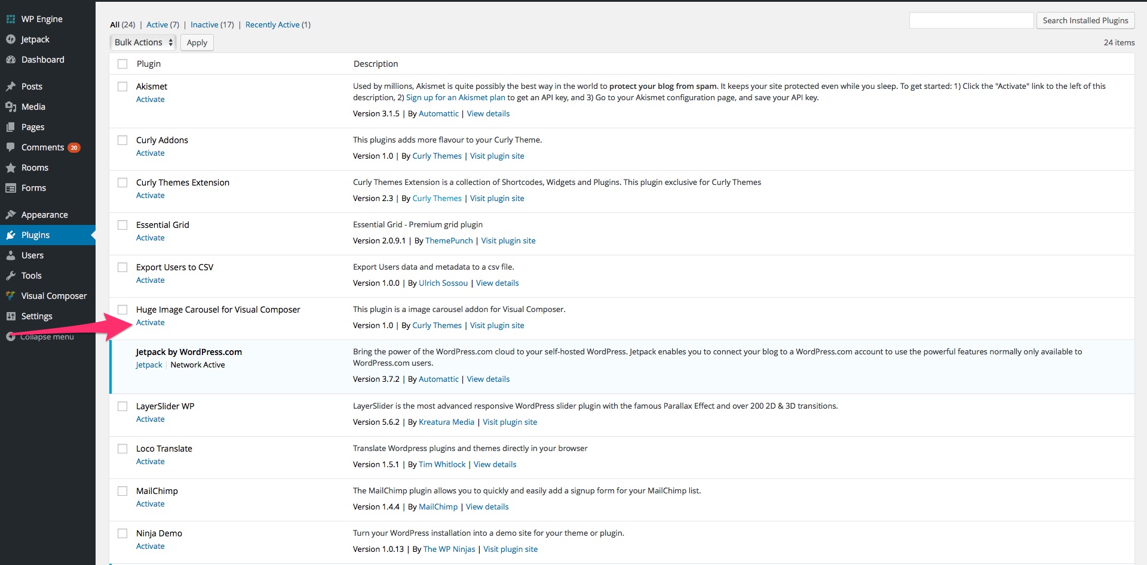
Task: Open the Appearance menu
Action: tap(44, 215)
